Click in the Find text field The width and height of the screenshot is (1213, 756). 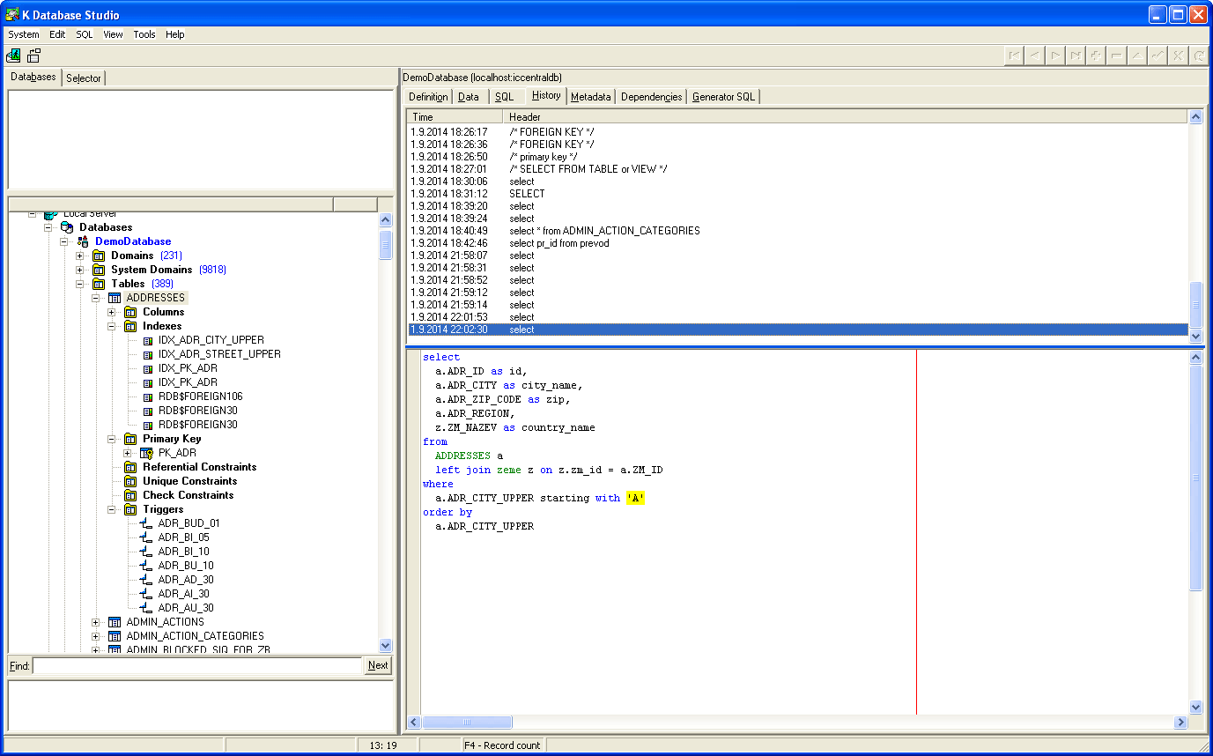(198, 665)
